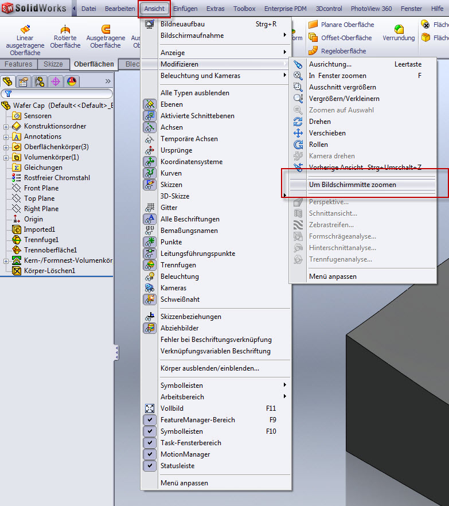Click the Ausgetragene Oberfläche tool icon

106,29
